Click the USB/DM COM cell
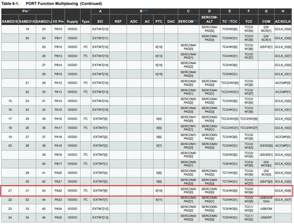The height and width of the screenshot is (224, 294). click(266, 209)
